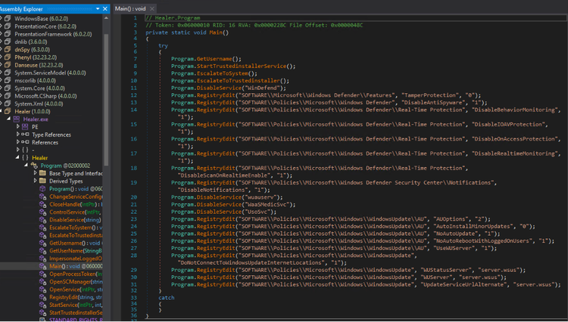Screen dimensions: 568x322
Task: Expand the References node arrow
Action: coord(18,142)
